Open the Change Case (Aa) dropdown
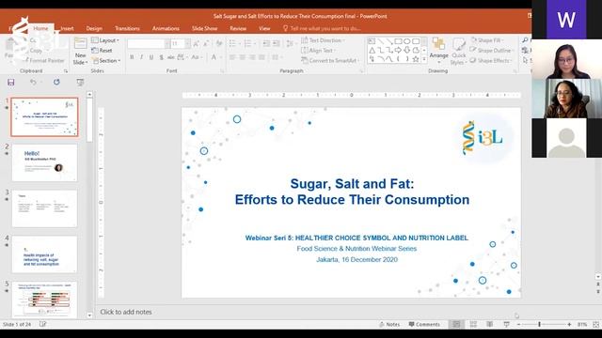This screenshot has width=602, height=338. coord(197,57)
